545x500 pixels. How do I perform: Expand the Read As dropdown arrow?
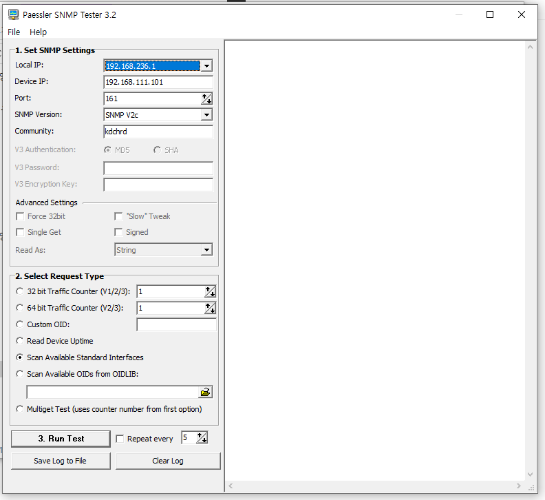point(206,250)
